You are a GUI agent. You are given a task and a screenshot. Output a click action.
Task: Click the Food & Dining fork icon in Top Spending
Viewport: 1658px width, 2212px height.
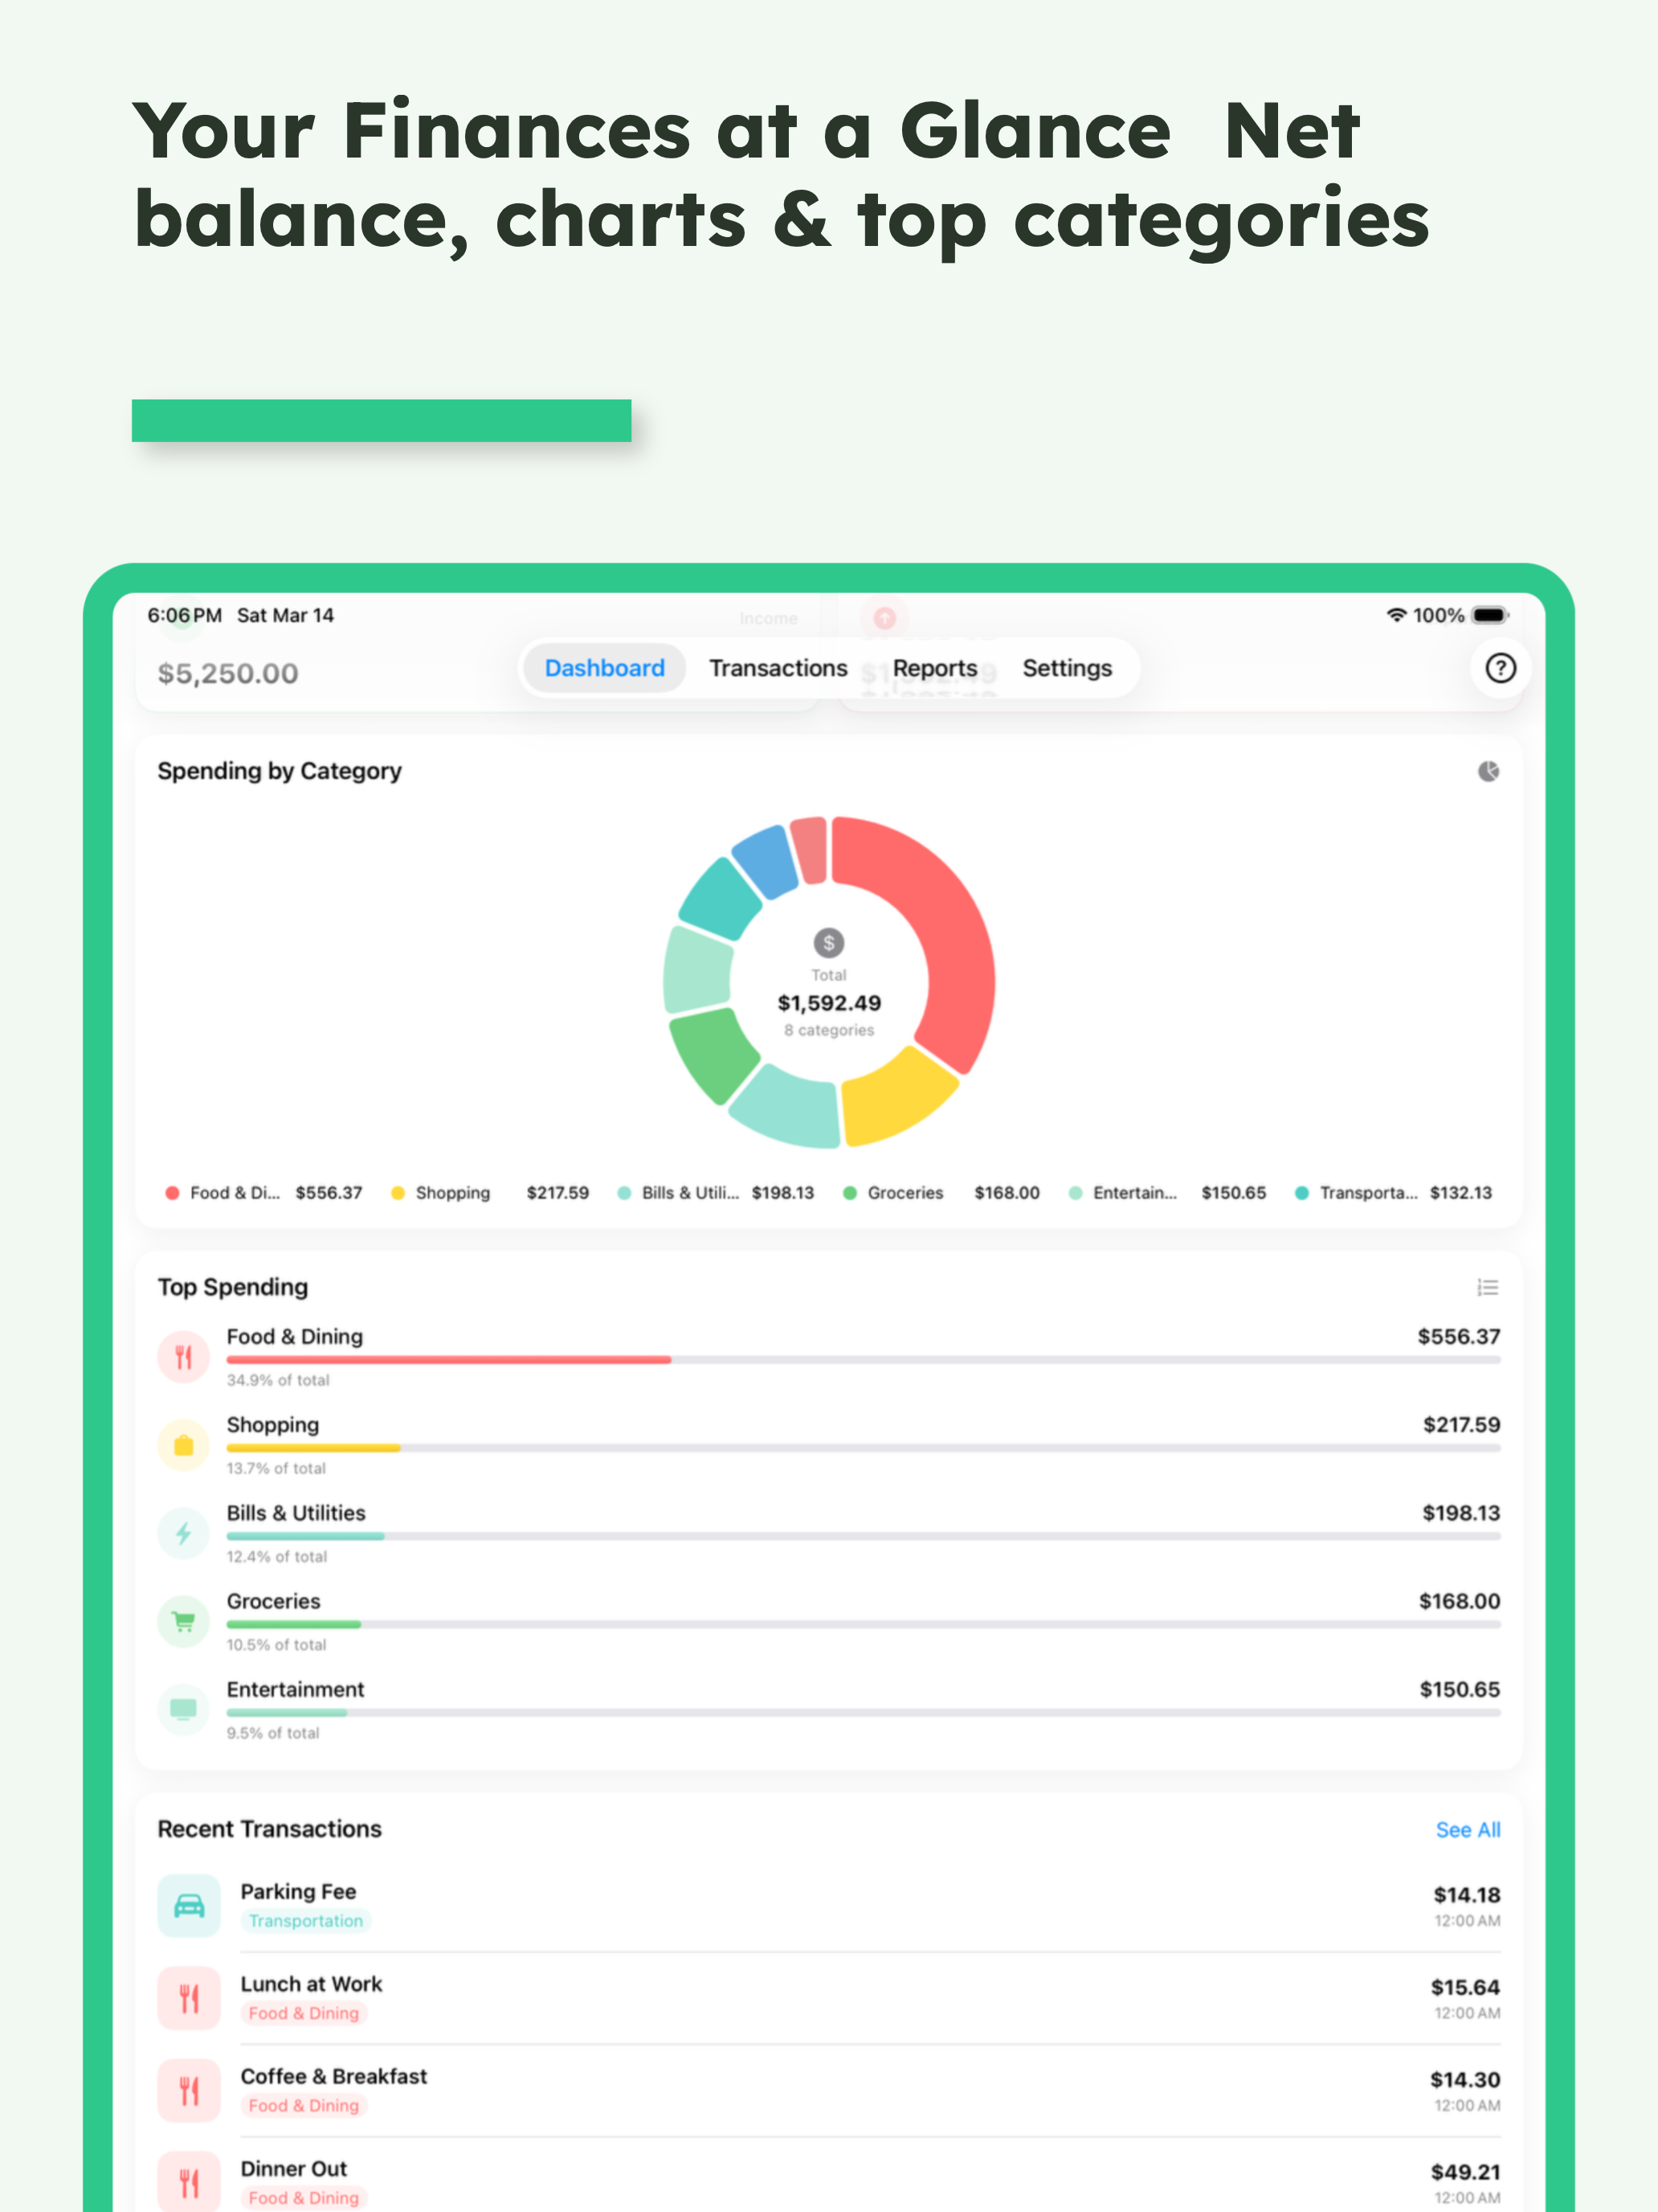(x=184, y=1357)
